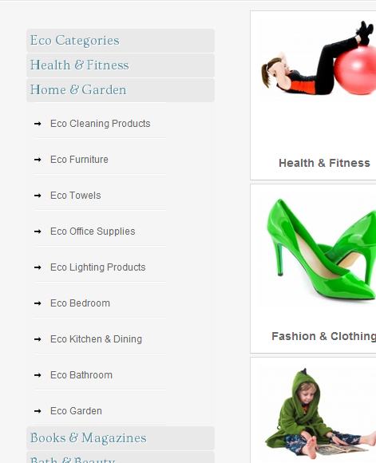Collapse the Home & Garden category section
The height and width of the screenshot is (463, 376).
121,90
